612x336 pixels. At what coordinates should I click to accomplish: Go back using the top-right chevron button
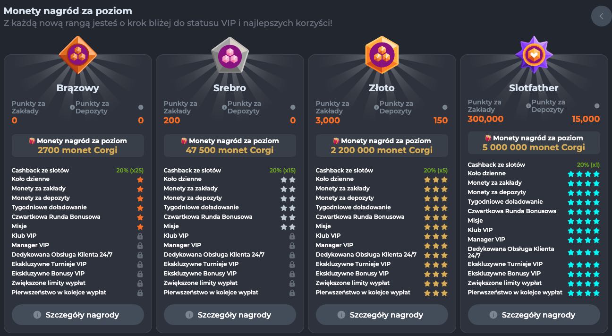tap(601, 17)
